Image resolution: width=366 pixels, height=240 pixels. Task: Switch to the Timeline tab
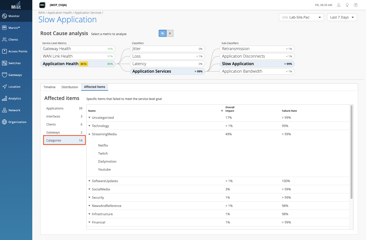(x=50, y=87)
